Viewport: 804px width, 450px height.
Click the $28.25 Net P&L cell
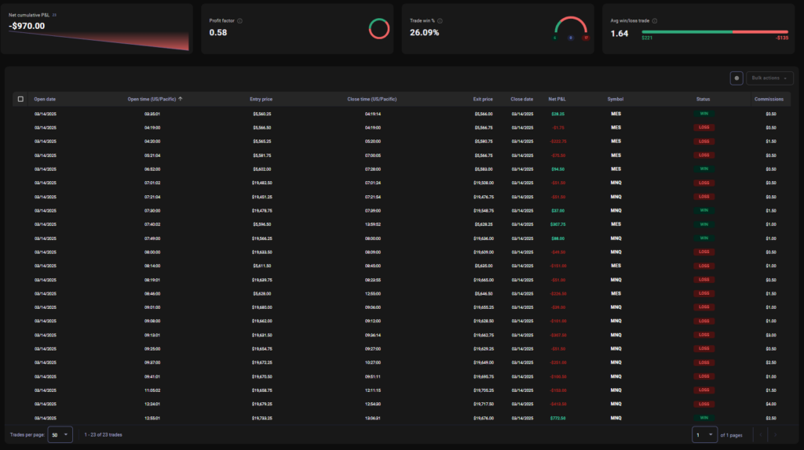tap(557, 114)
